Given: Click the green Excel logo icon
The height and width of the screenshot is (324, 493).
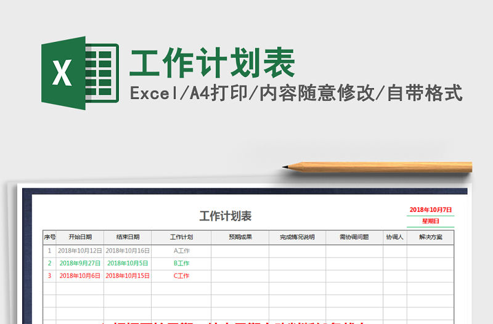Looking at the screenshot, I should click(79, 73).
